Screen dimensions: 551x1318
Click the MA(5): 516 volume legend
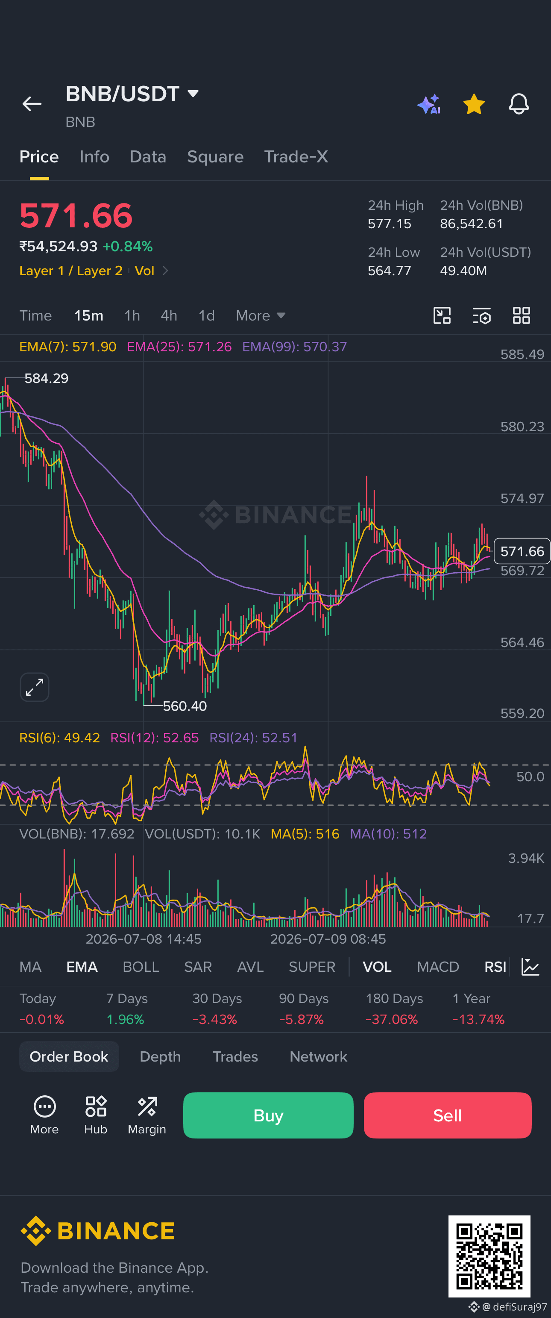(305, 834)
